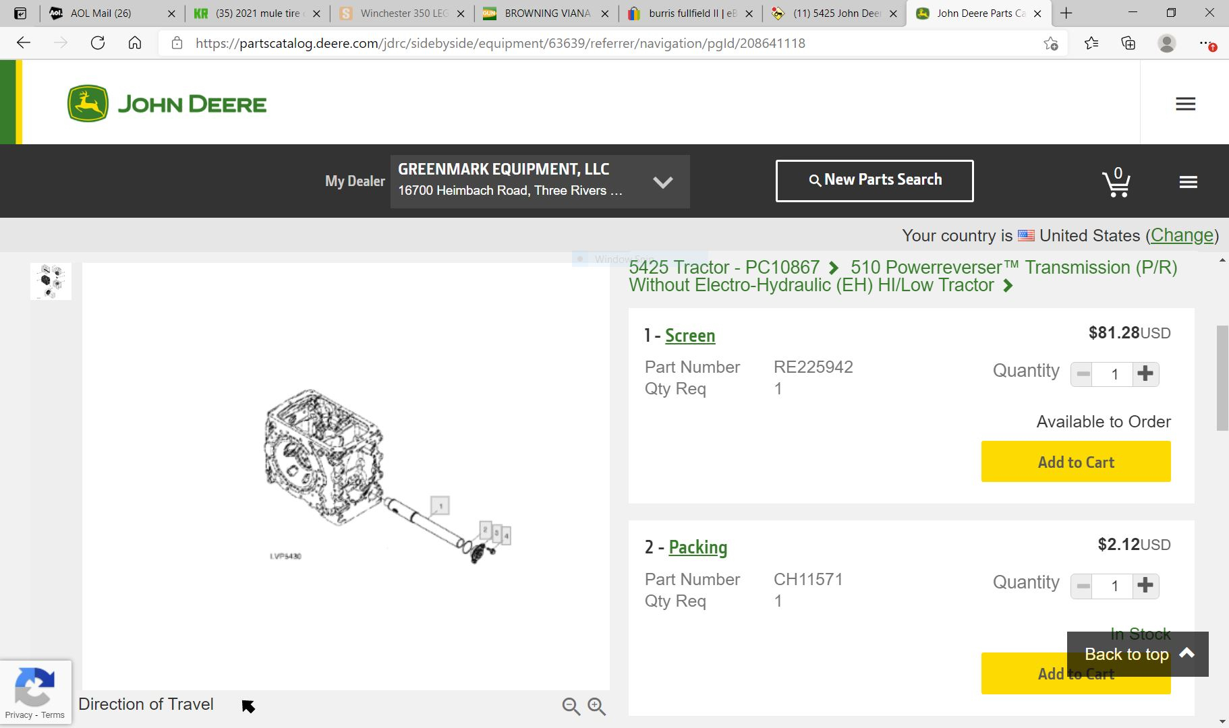Click the Direction of Travel label
The height and width of the screenshot is (728, 1229).
(x=146, y=704)
